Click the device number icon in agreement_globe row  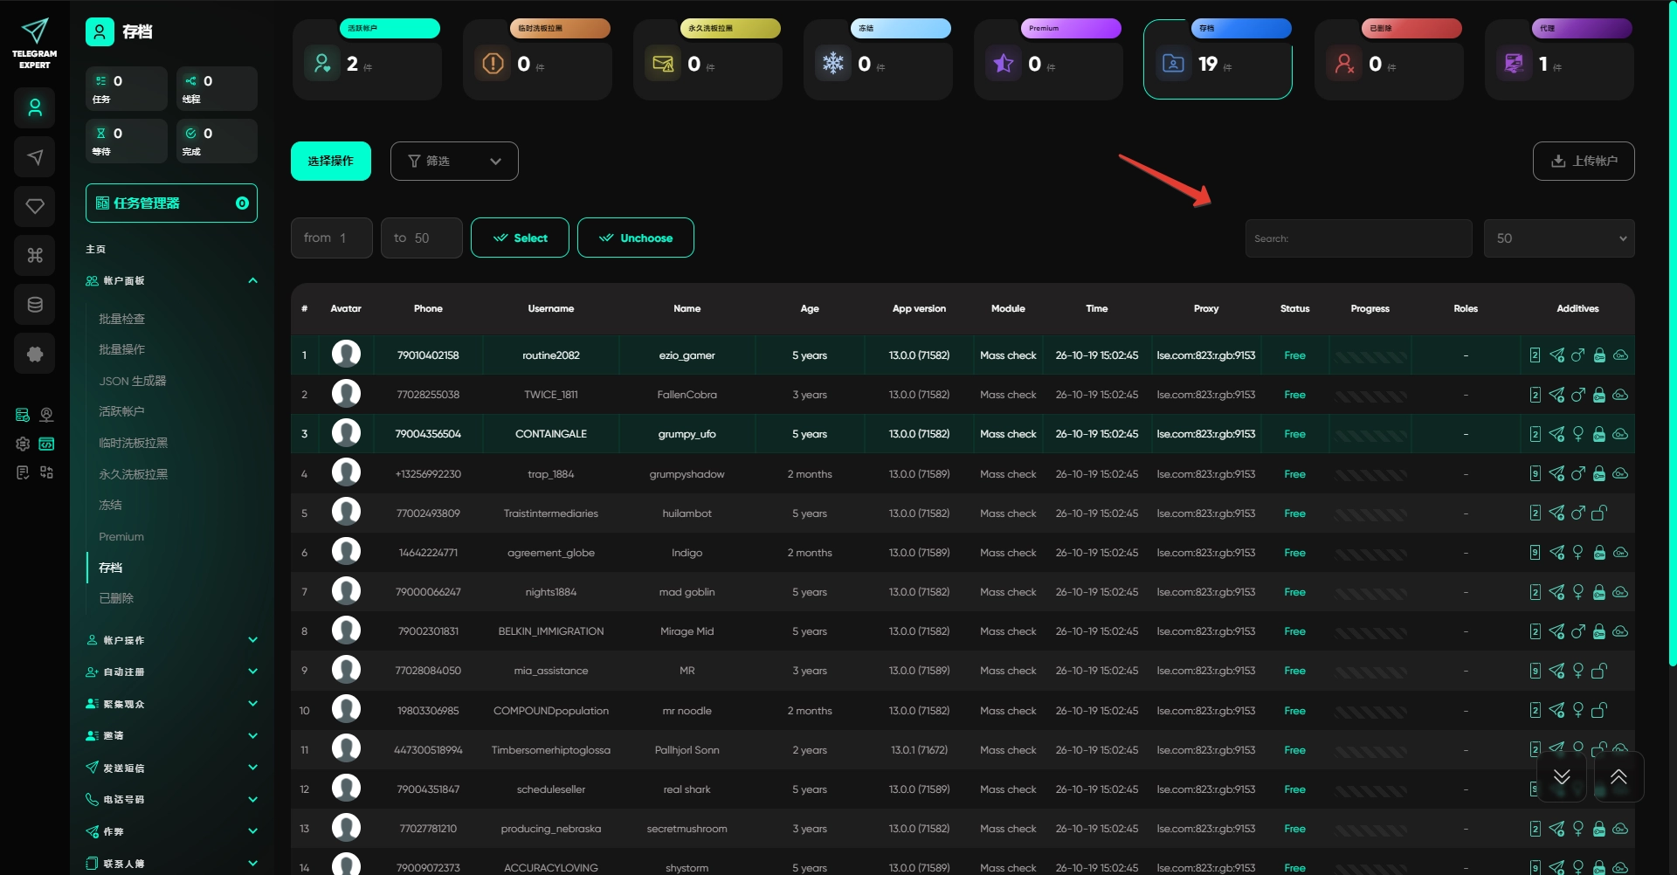(x=1536, y=553)
